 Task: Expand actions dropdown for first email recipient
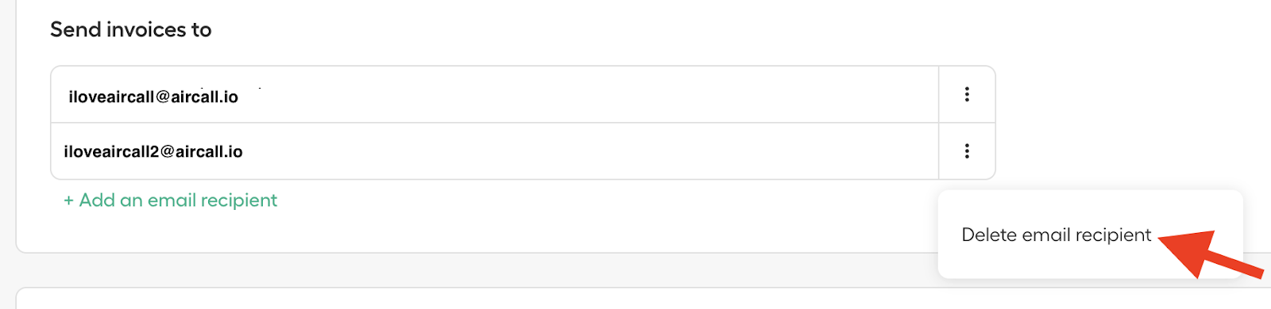(967, 94)
